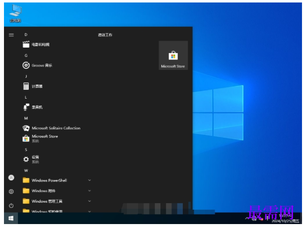Open the Movies & TV clapperboard app

coord(26,45)
